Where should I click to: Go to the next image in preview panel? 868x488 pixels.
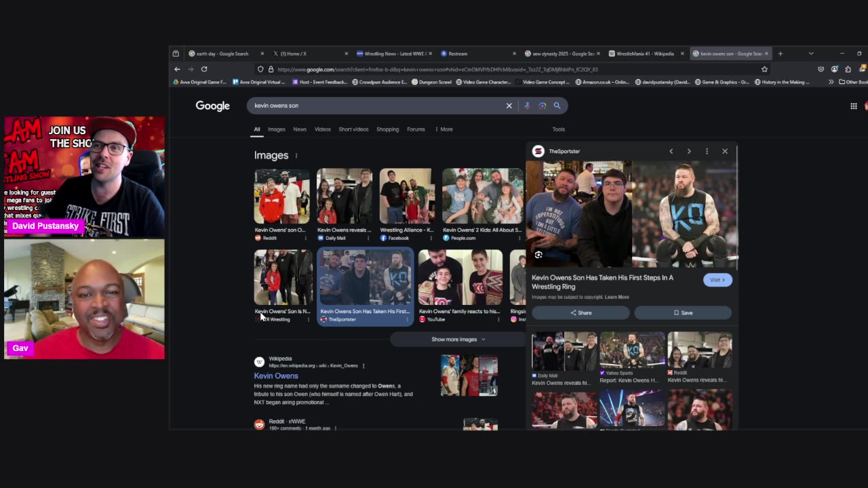pos(689,151)
